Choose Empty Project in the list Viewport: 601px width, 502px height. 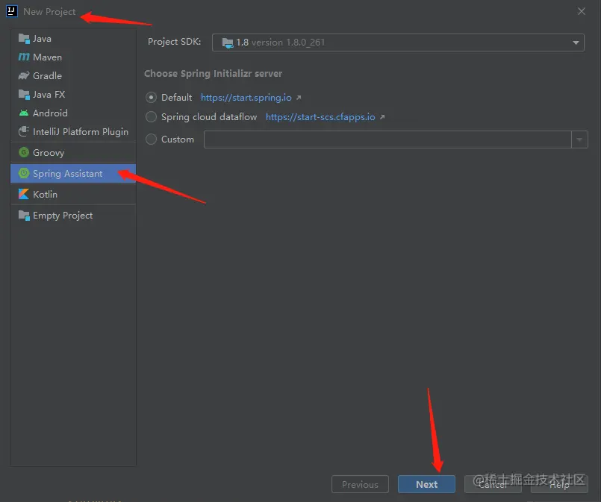coord(73,216)
